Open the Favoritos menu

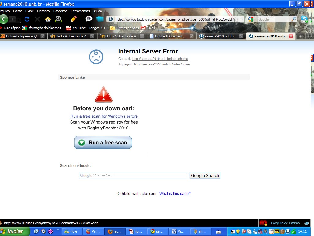pos(60,11)
